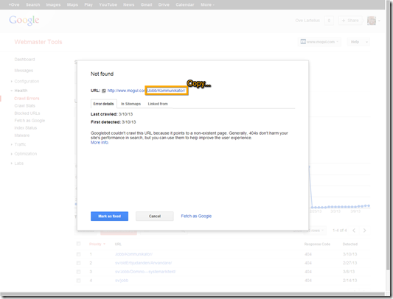This screenshot has height=299, width=393.
Task: Click the Mark as fixed button
Action: coord(110,216)
